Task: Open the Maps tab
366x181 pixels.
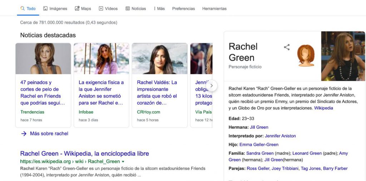Action: pos(83,9)
